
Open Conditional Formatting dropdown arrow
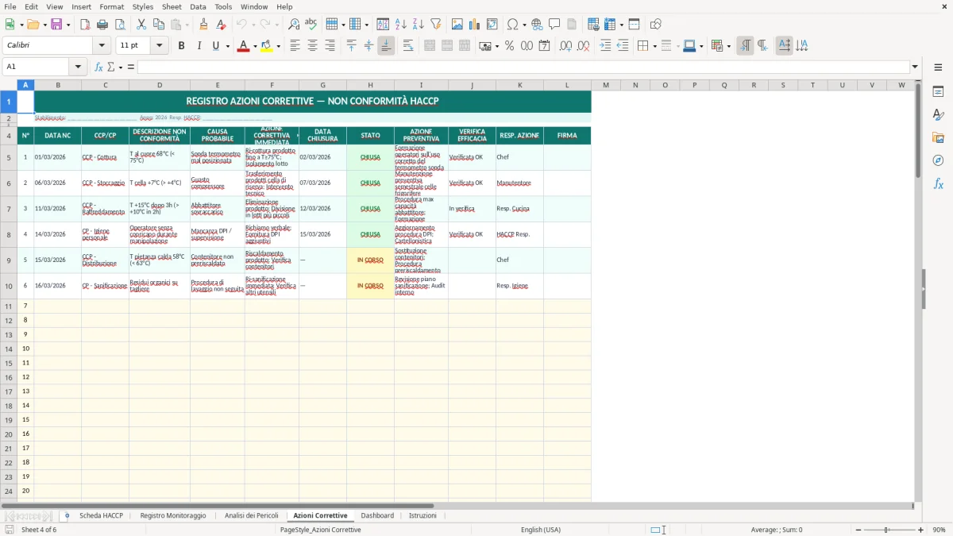click(729, 46)
